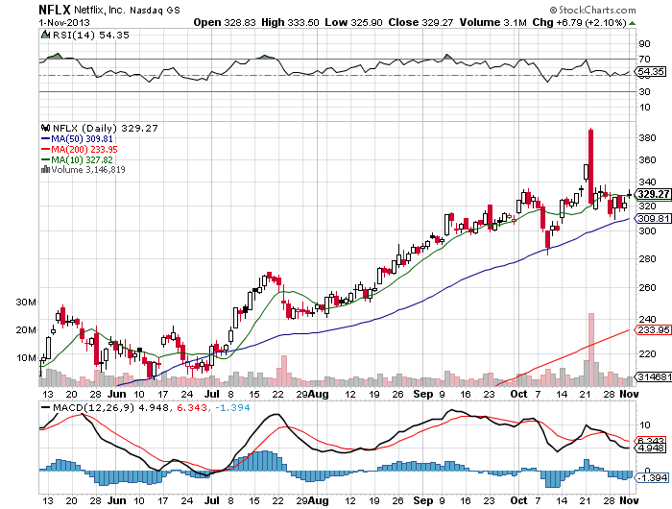
Task: Click the 70 overbought RSI axis label
Action: 644,59
